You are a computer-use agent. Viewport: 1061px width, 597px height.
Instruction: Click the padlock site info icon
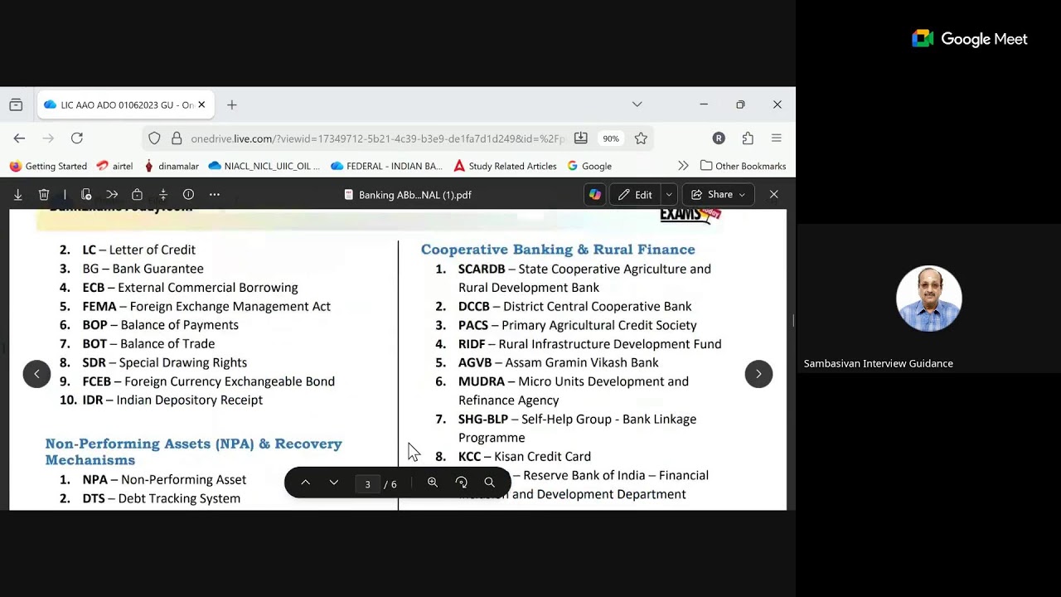coord(176,138)
